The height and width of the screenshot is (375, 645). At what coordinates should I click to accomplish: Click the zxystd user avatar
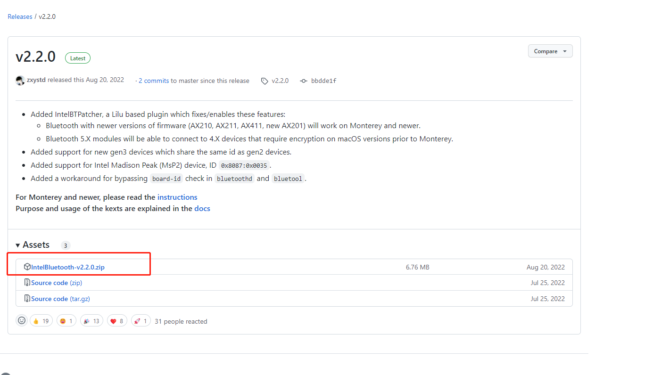click(x=20, y=80)
